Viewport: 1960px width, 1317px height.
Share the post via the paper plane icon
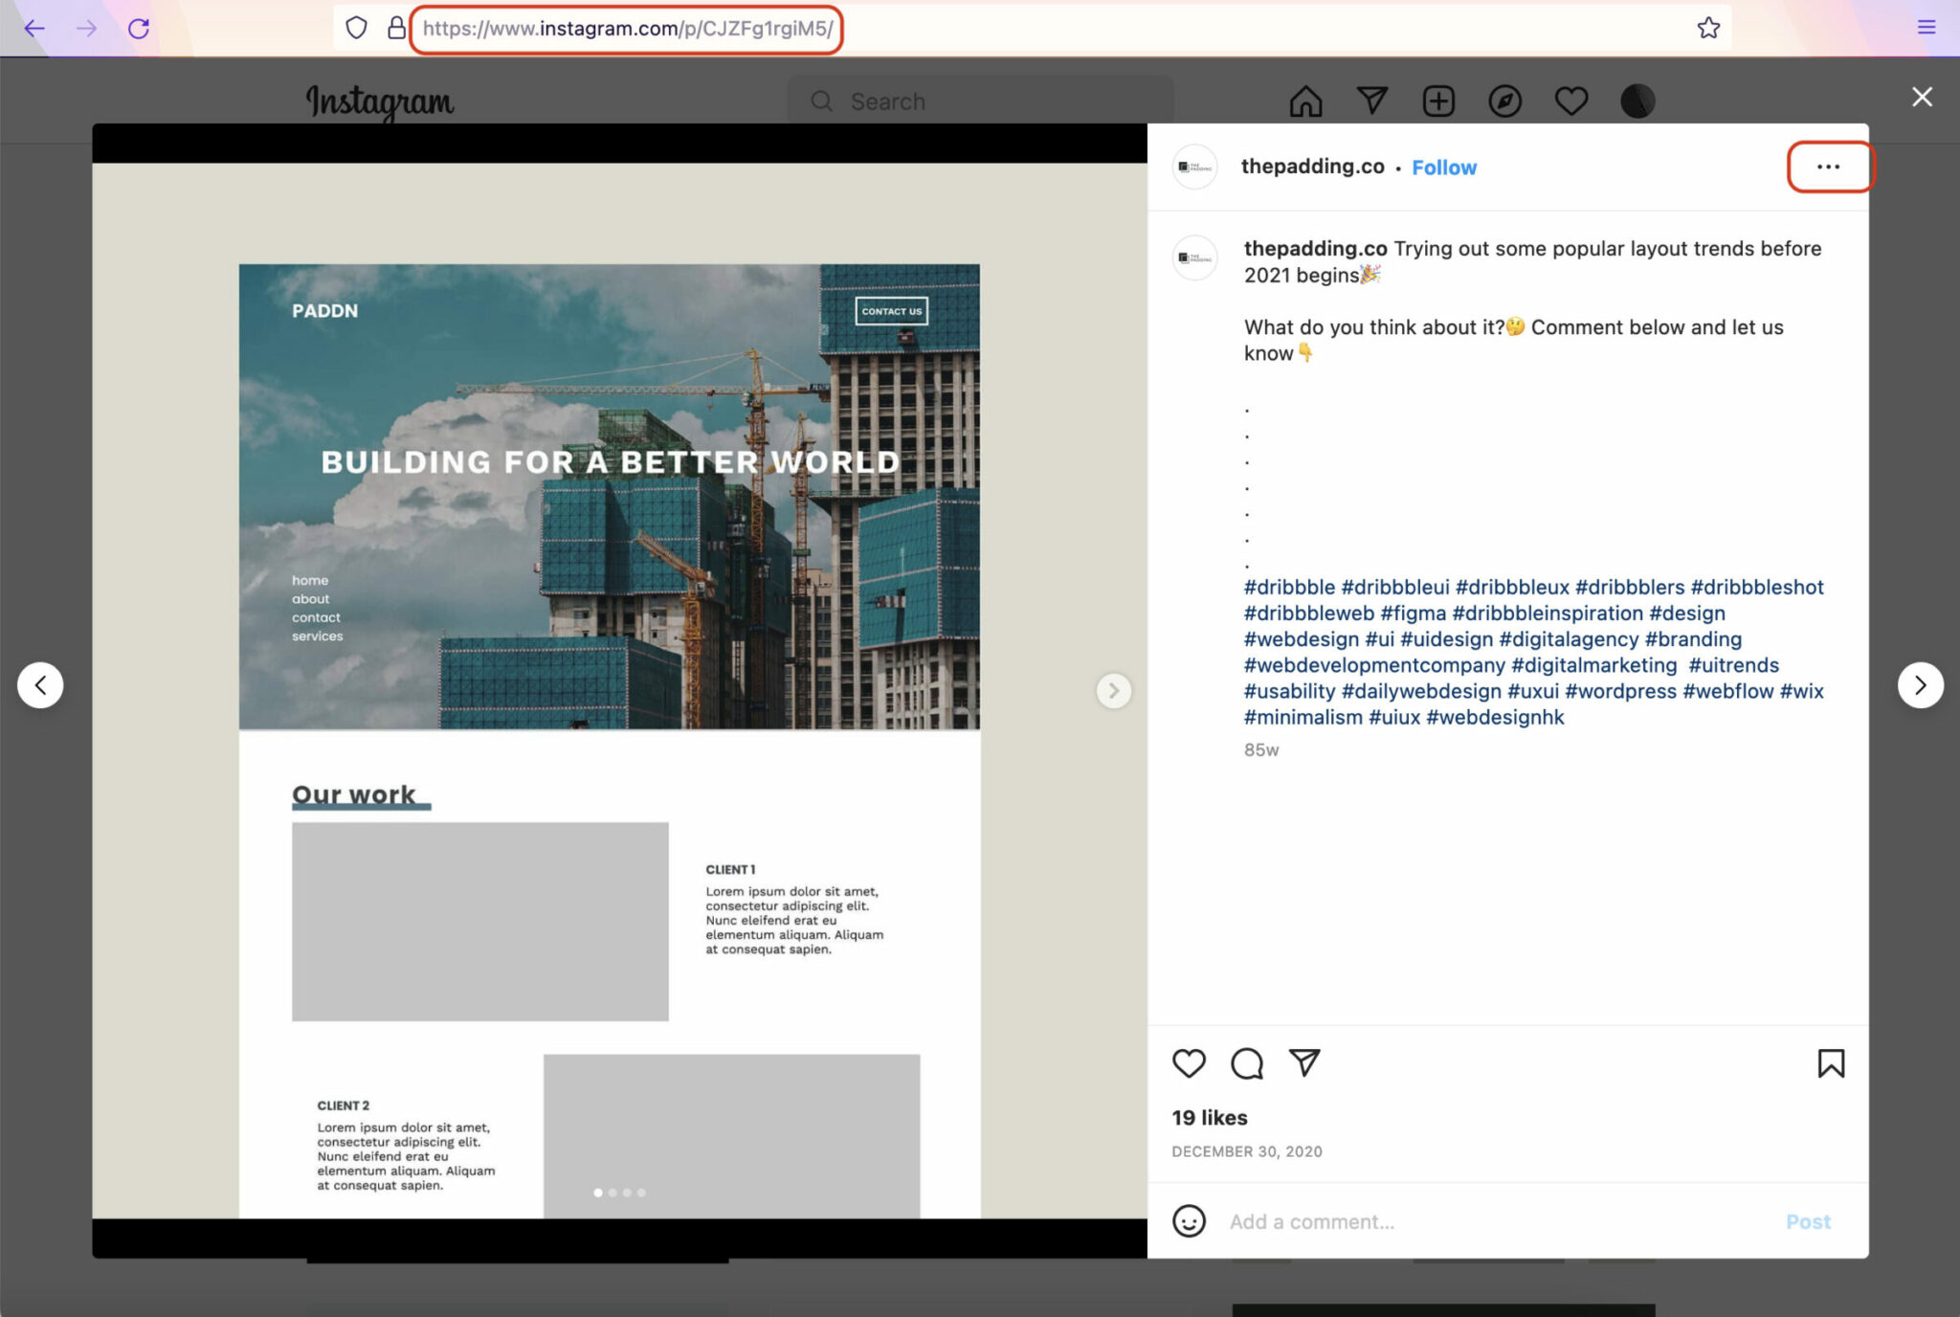pos(1304,1063)
